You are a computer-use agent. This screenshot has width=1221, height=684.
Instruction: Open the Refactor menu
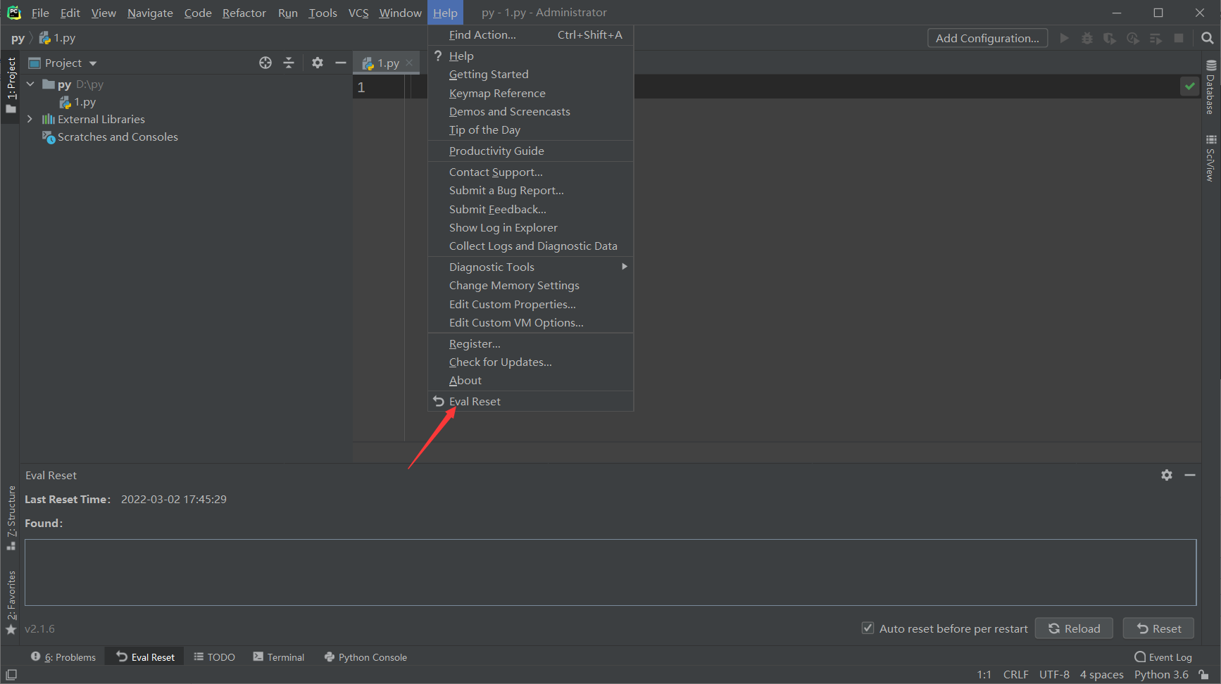244,13
